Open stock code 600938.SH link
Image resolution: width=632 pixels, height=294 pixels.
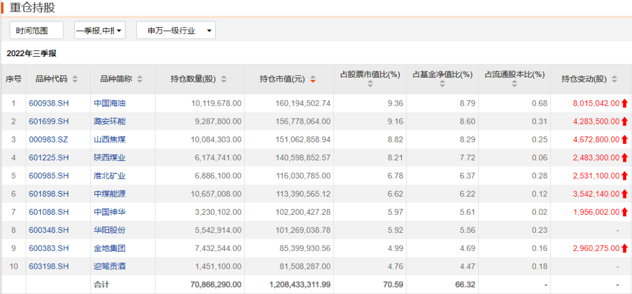click(x=49, y=103)
